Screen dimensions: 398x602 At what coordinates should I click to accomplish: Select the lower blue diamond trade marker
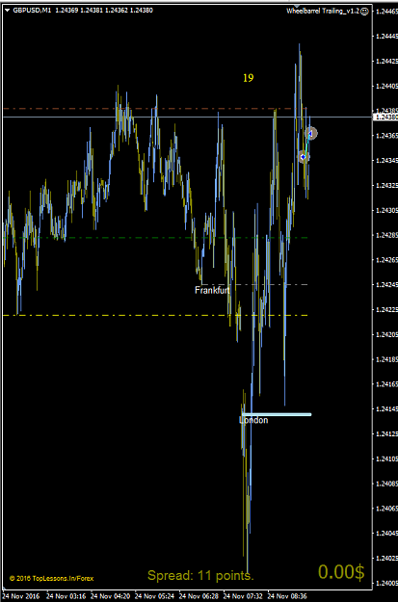point(304,157)
